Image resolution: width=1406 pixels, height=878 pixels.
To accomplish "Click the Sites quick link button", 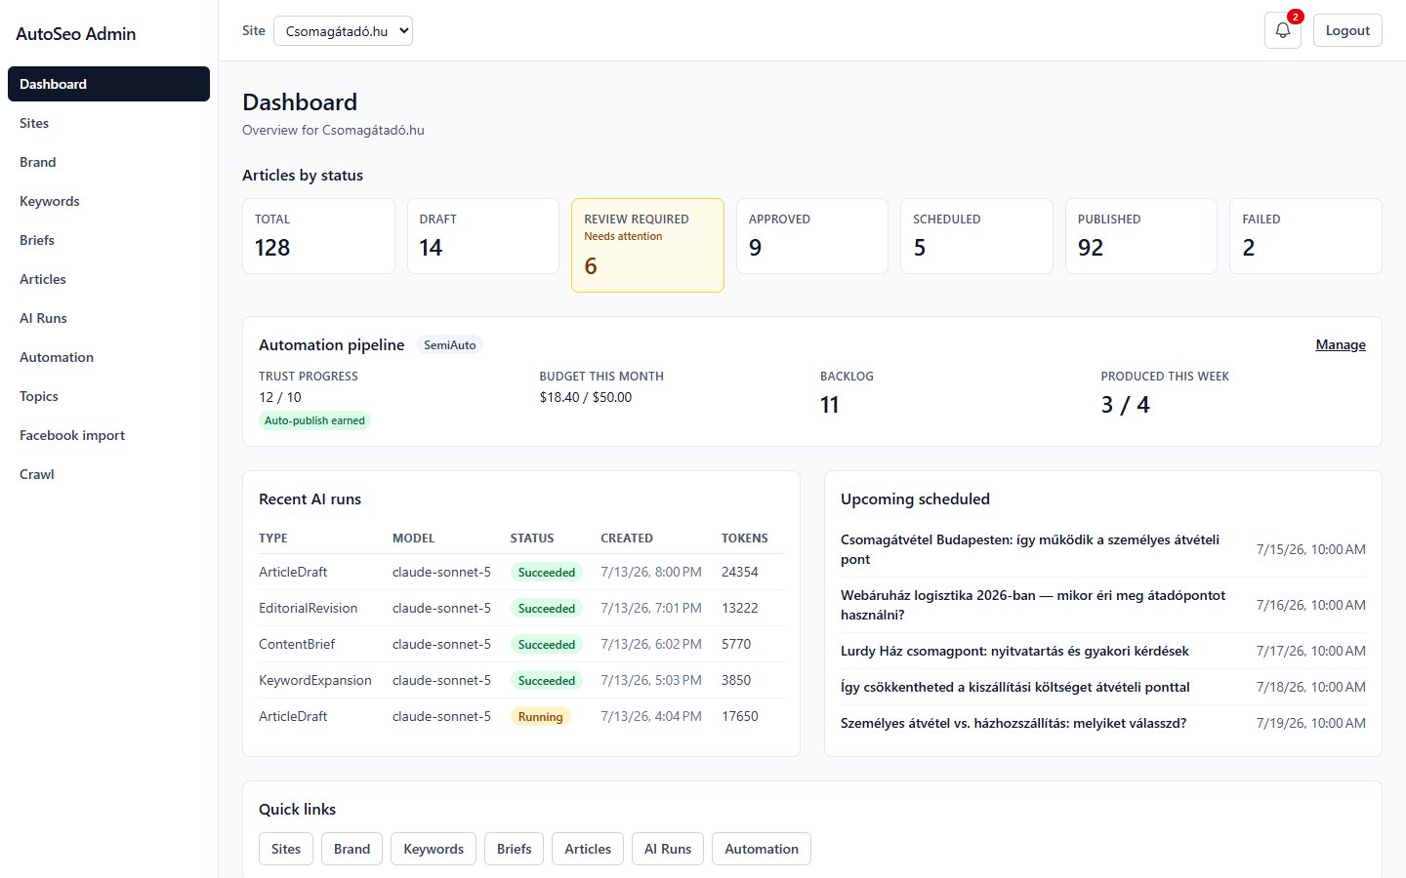I will click(x=286, y=849).
